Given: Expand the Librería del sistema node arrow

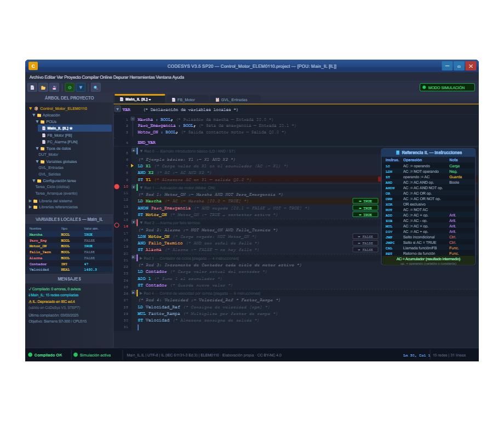Looking at the screenshot, I should pos(30,201).
